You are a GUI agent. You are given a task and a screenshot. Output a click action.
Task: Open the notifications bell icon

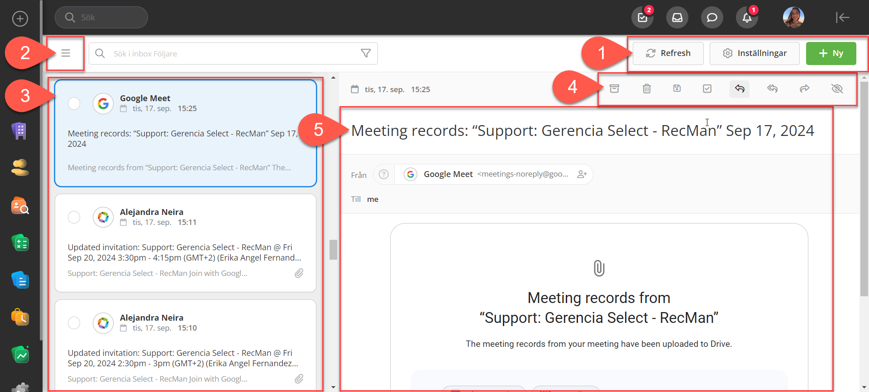point(747,18)
